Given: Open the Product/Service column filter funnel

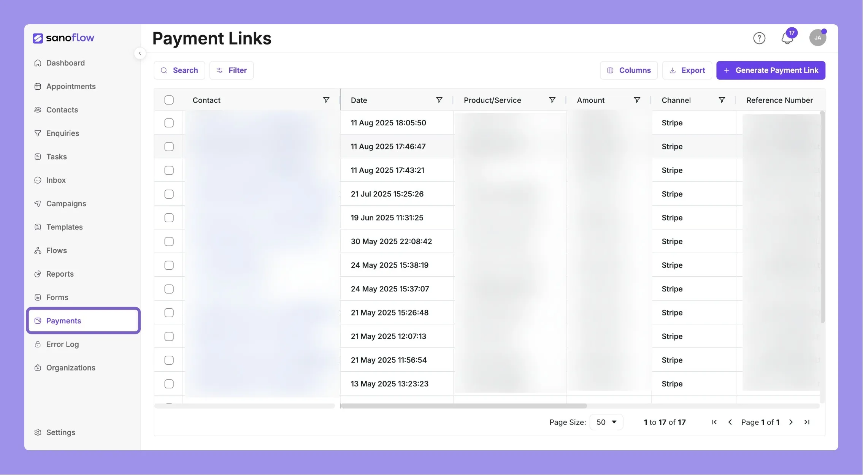Looking at the screenshot, I should tap(552, 100).
